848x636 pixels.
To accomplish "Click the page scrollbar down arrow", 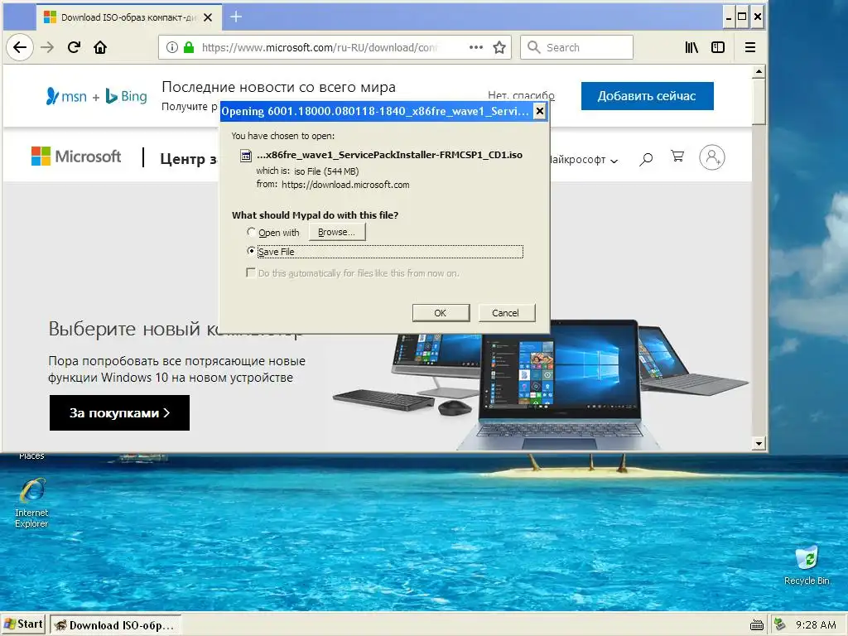I will [x=759, y=444].
